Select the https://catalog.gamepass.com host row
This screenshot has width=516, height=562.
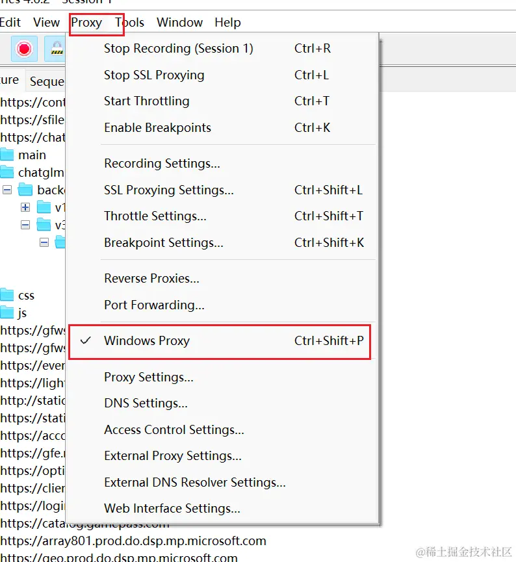84,524
